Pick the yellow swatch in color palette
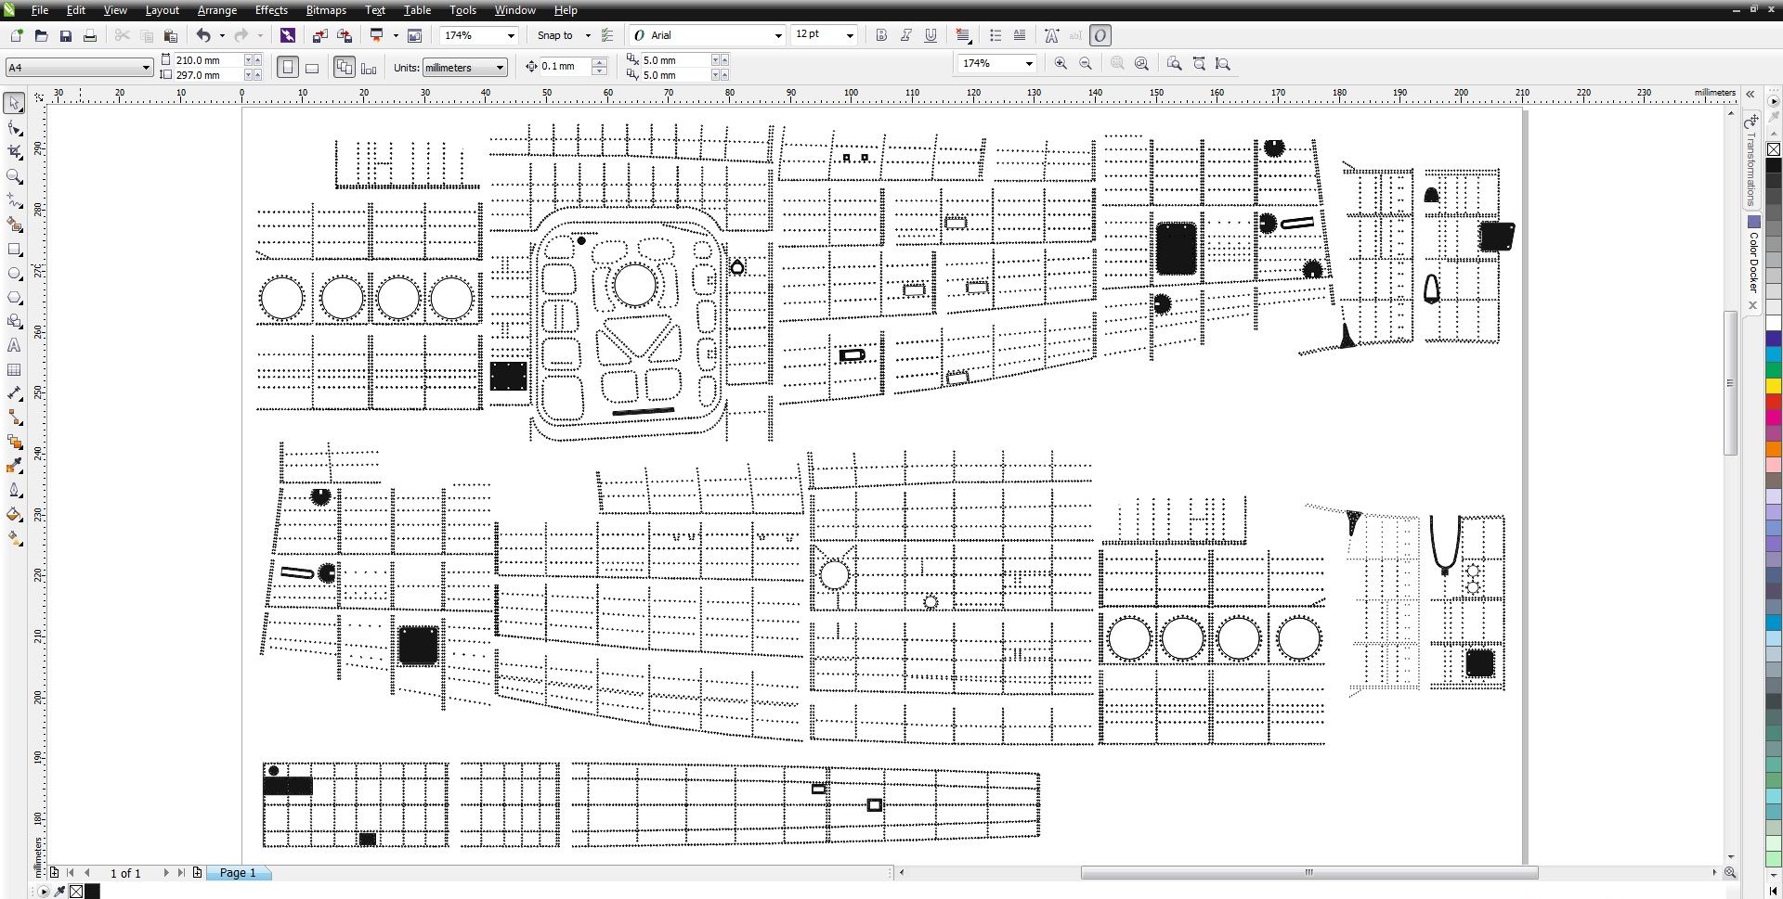Screen dimensions: 1783x899 coord(1773,386)
